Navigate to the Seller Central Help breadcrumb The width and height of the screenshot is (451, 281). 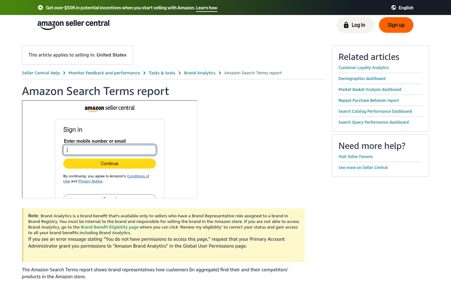point(41,73)
